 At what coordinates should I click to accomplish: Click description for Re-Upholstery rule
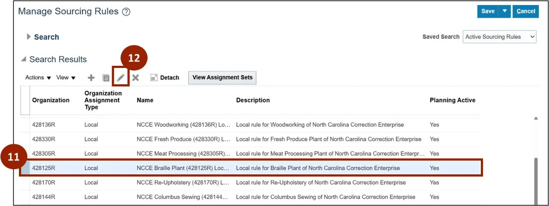[x=321, y=182]
